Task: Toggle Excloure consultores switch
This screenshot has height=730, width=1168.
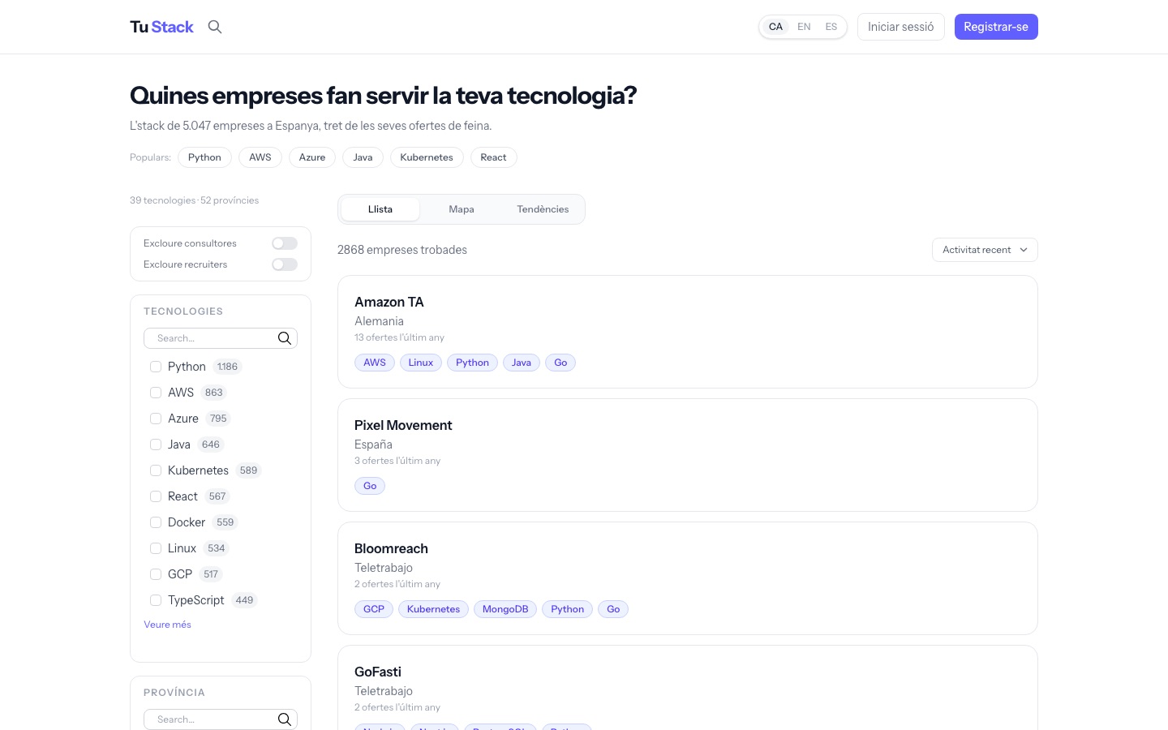Action: click(x=285, y=243)
